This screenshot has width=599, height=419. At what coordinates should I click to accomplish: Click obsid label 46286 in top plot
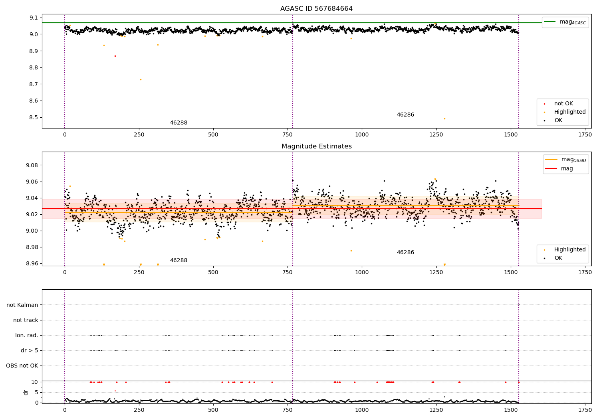tap(405, 115)
